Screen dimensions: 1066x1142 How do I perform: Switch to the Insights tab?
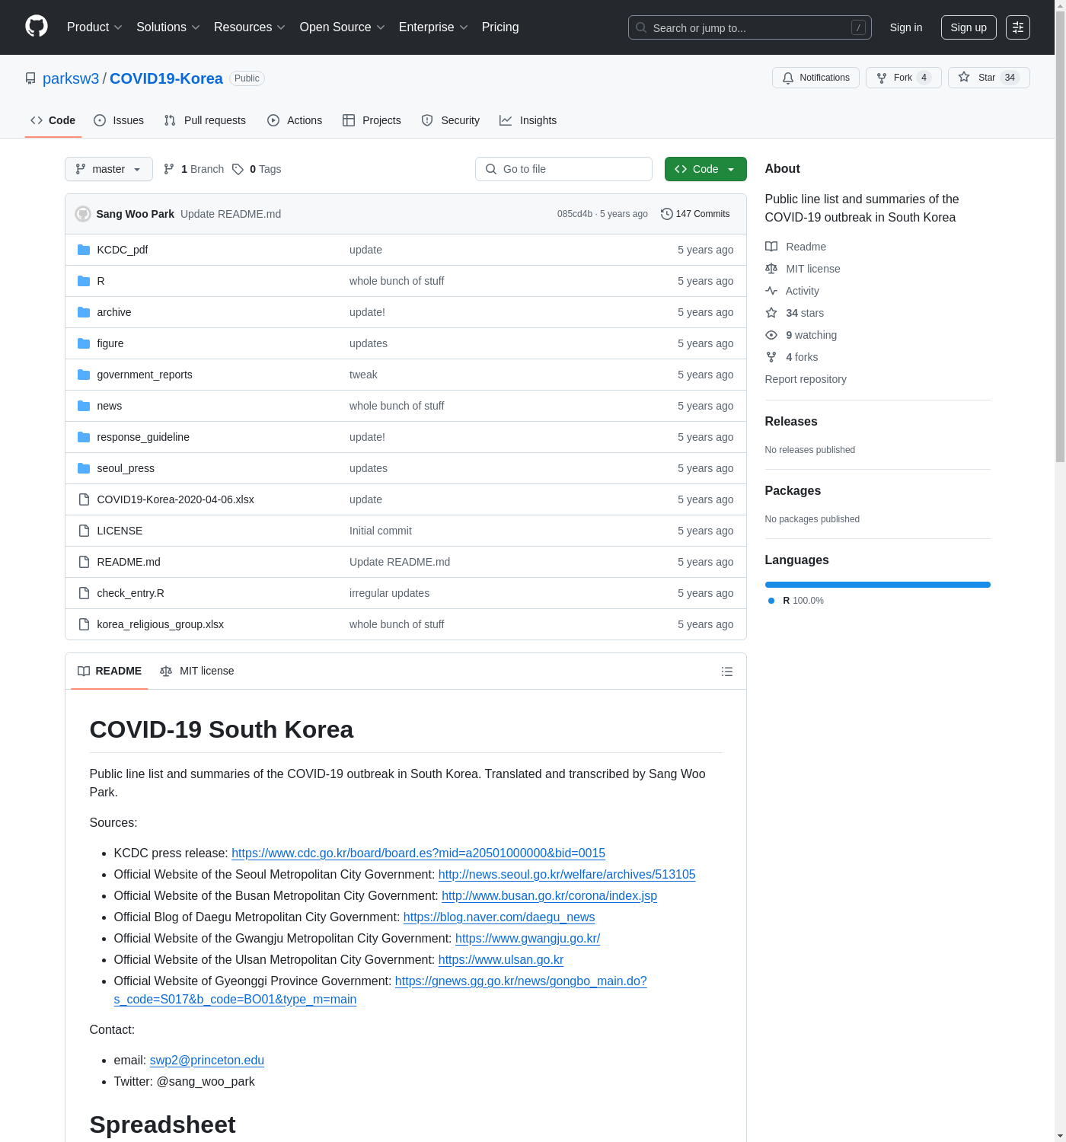[x=528, y=120]
